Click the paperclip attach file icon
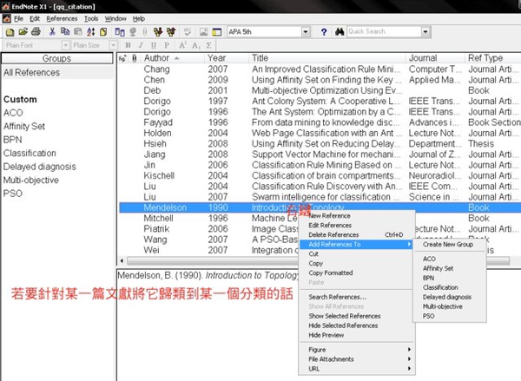 [145, 32]
